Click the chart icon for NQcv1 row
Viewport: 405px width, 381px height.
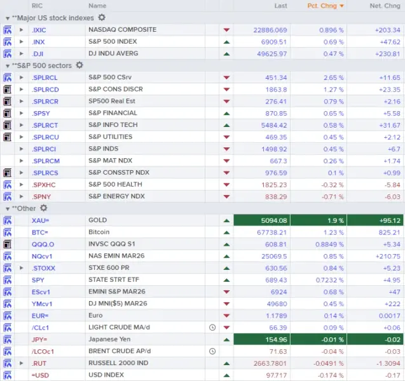pyautogui.click(x=7, y=256)
